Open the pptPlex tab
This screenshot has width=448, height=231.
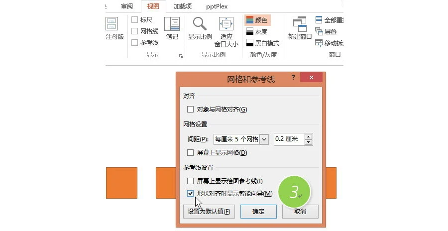[217, 6]
